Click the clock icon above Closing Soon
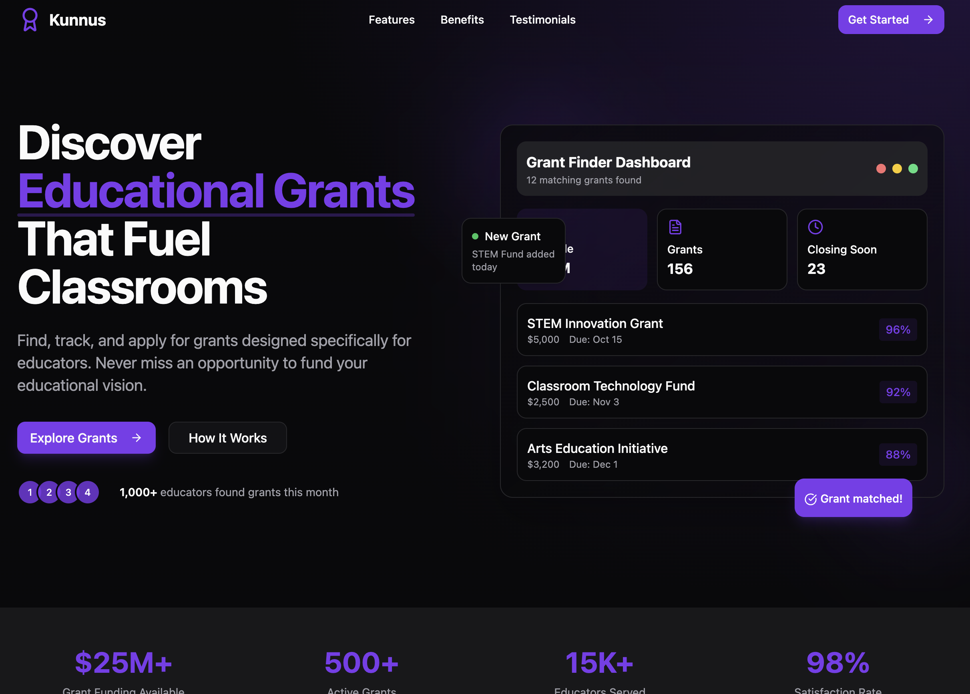Screen dimensions: 970x694 click(815, 227)
